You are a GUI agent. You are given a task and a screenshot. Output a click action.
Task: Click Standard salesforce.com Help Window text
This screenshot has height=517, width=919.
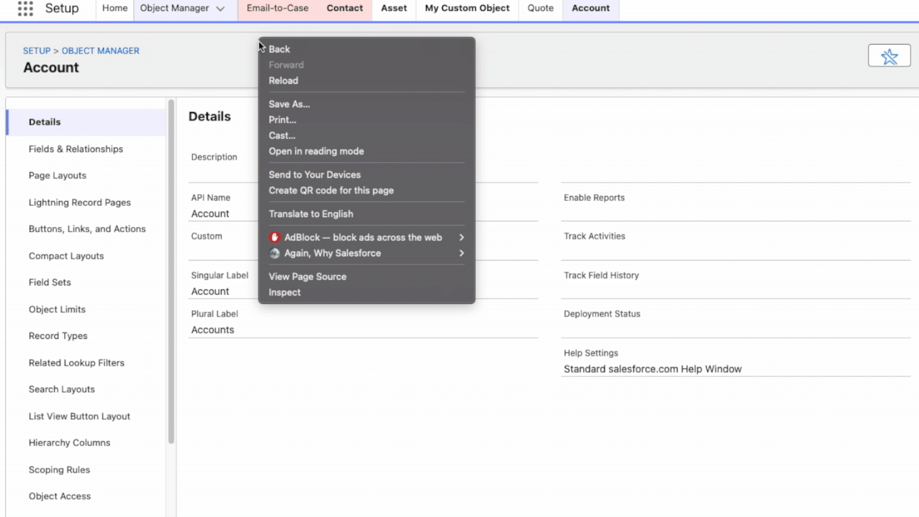[653, 369]
